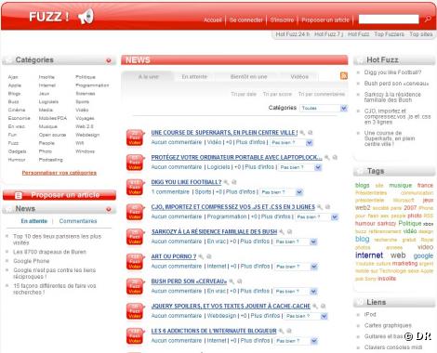Open Webdesign category in Catégories list
The width and height of the screenshot is (437, 353).
click(x=87, y=135)
